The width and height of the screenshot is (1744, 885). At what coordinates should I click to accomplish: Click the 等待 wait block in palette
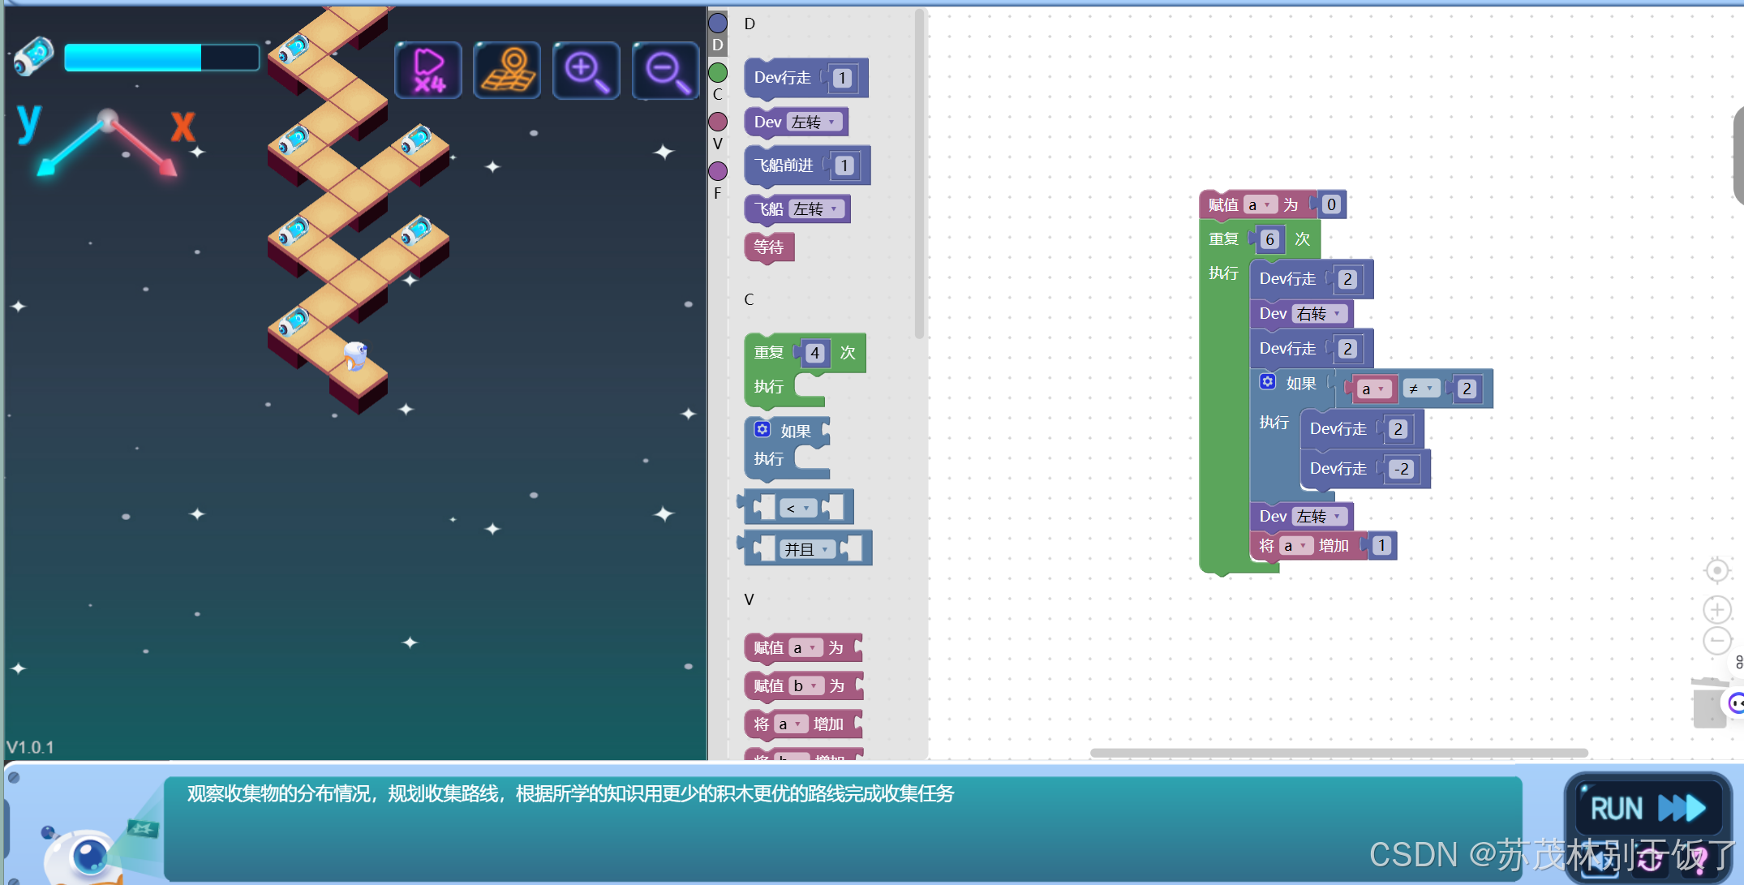[x=768, y=247]
